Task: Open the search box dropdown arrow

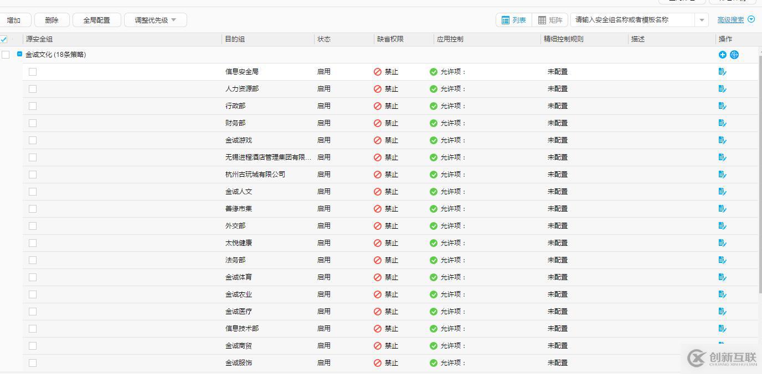Action: click(x=702, y=19)
